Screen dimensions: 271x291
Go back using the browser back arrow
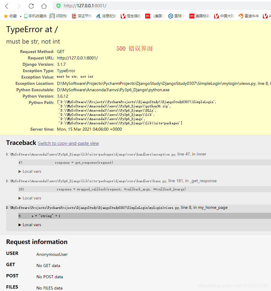(7, 6)
